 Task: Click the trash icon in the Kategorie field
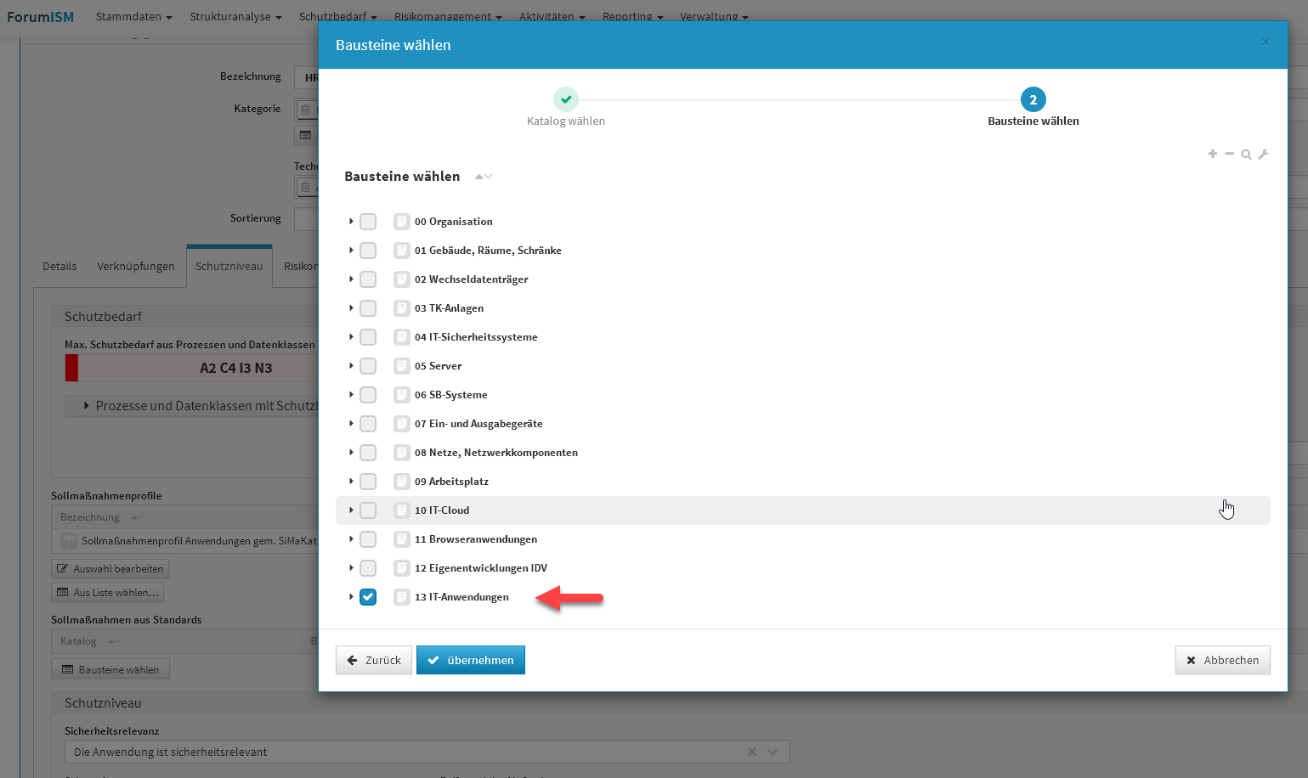(x=306, y=110)
